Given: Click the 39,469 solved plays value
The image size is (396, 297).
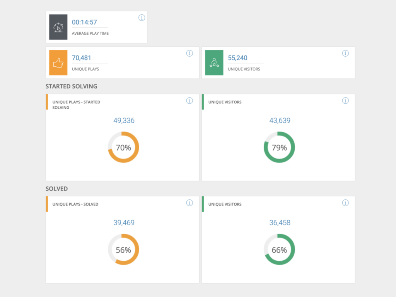Looking at the screenshot, I should [x=124, y=223].
